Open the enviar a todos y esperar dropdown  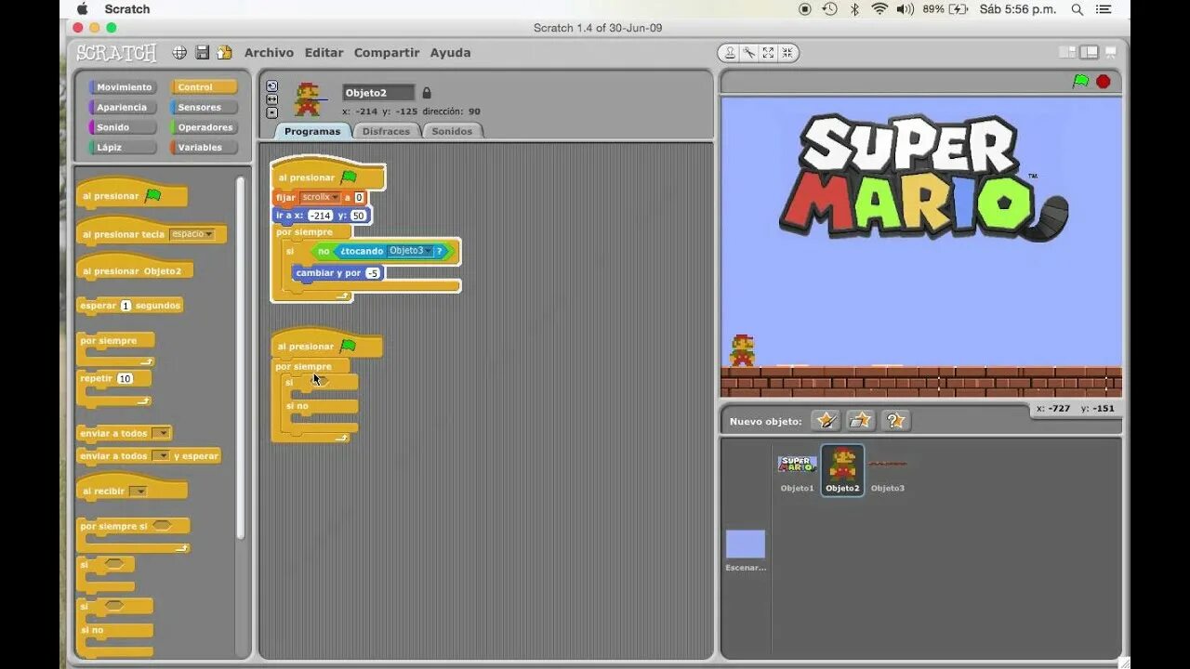(x=161, y=456)
